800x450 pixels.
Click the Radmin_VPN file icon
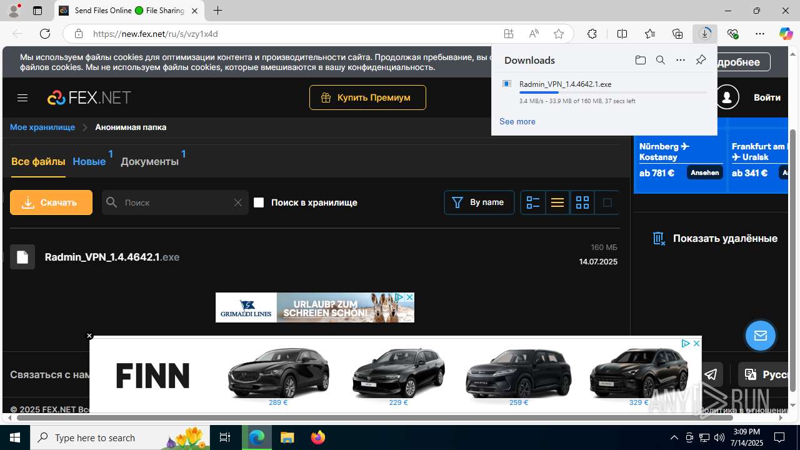22,257
